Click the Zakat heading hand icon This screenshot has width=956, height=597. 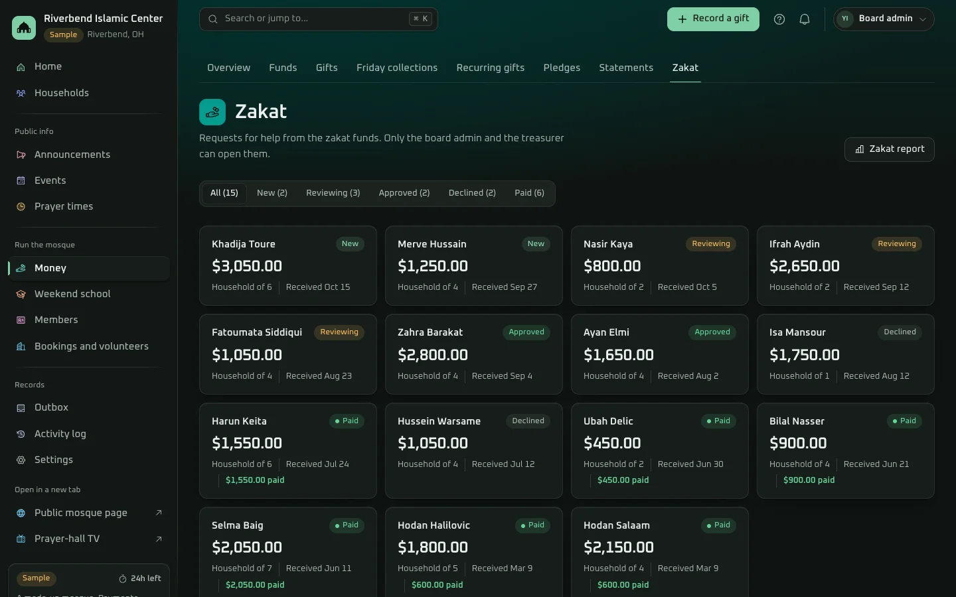[212, 112]
